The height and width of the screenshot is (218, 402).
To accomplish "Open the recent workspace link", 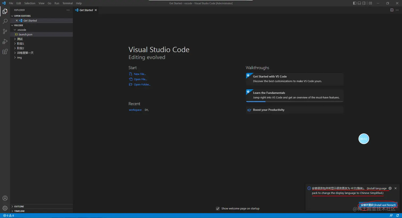I will (135, 110).
